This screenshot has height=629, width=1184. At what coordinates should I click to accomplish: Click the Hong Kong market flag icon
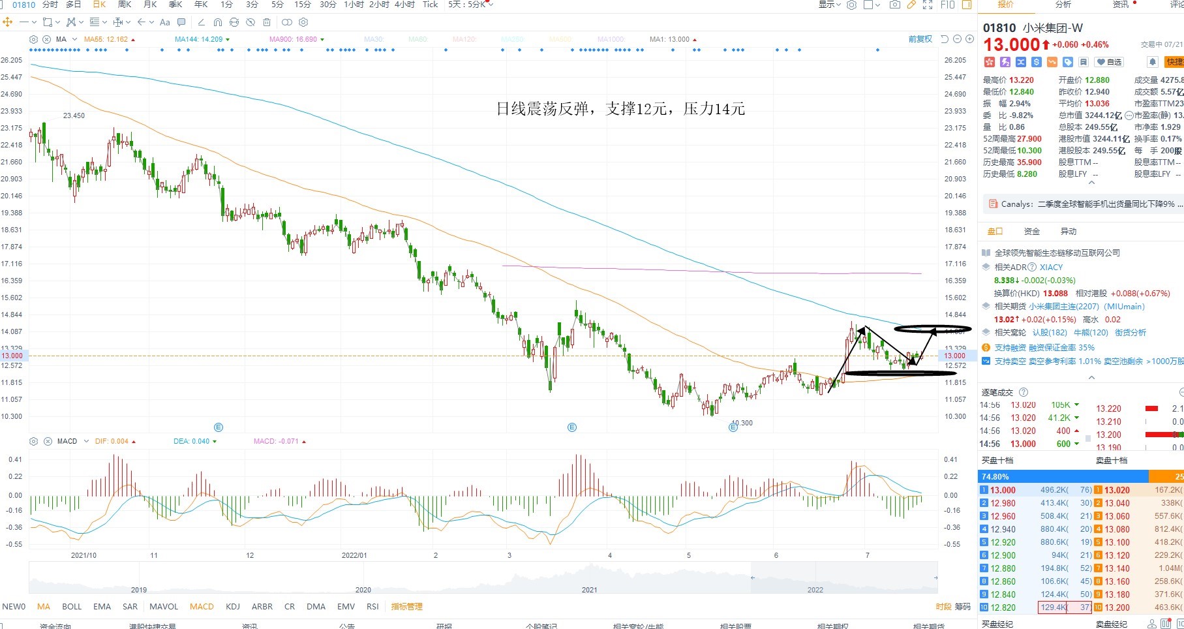[x=989, y=62]
